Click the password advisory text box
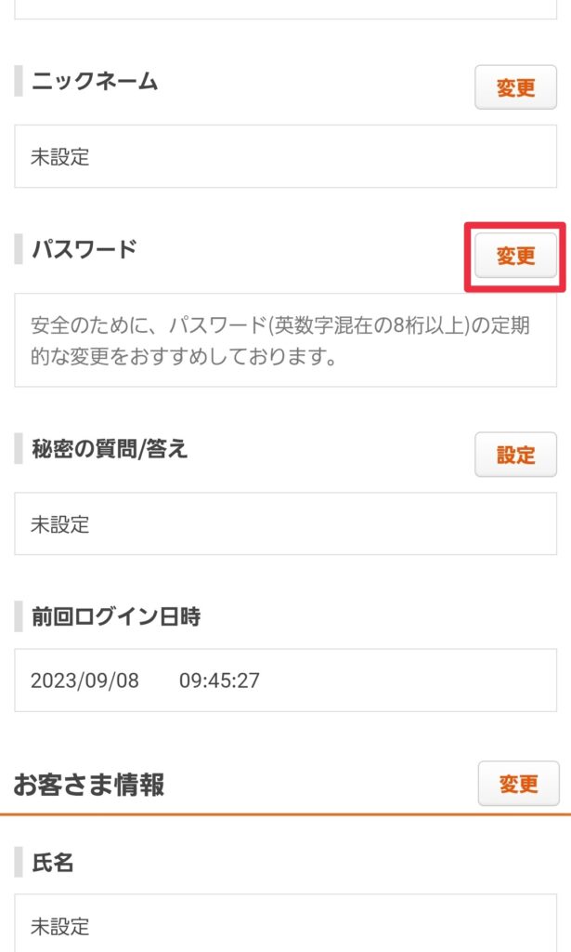This screenshot has width=571, height=952. 285,340
